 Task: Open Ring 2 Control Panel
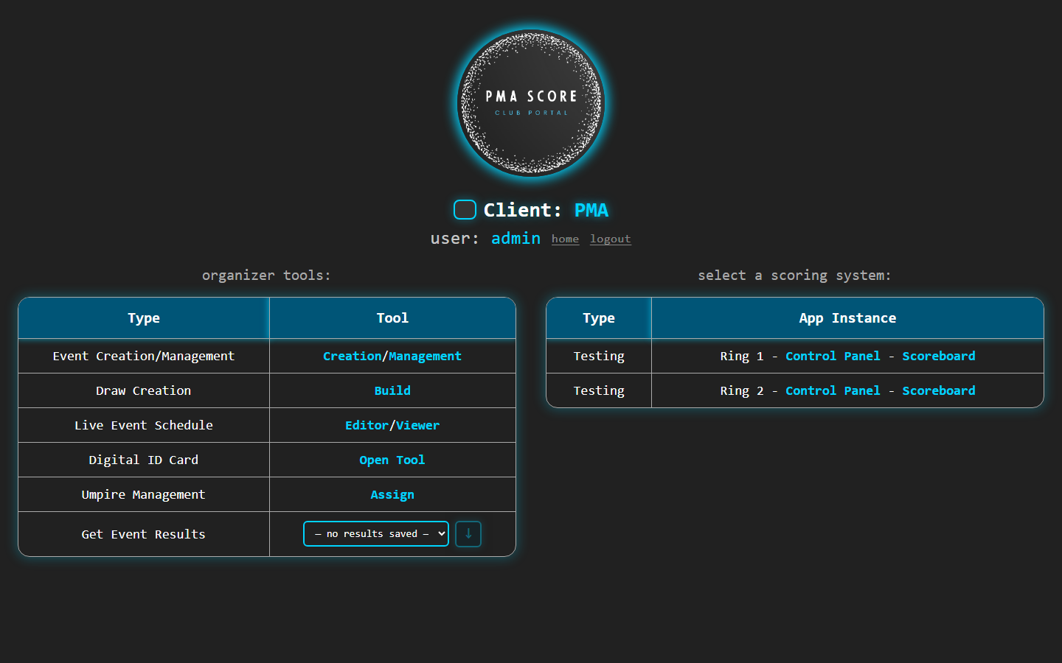(x=833, y=391)
